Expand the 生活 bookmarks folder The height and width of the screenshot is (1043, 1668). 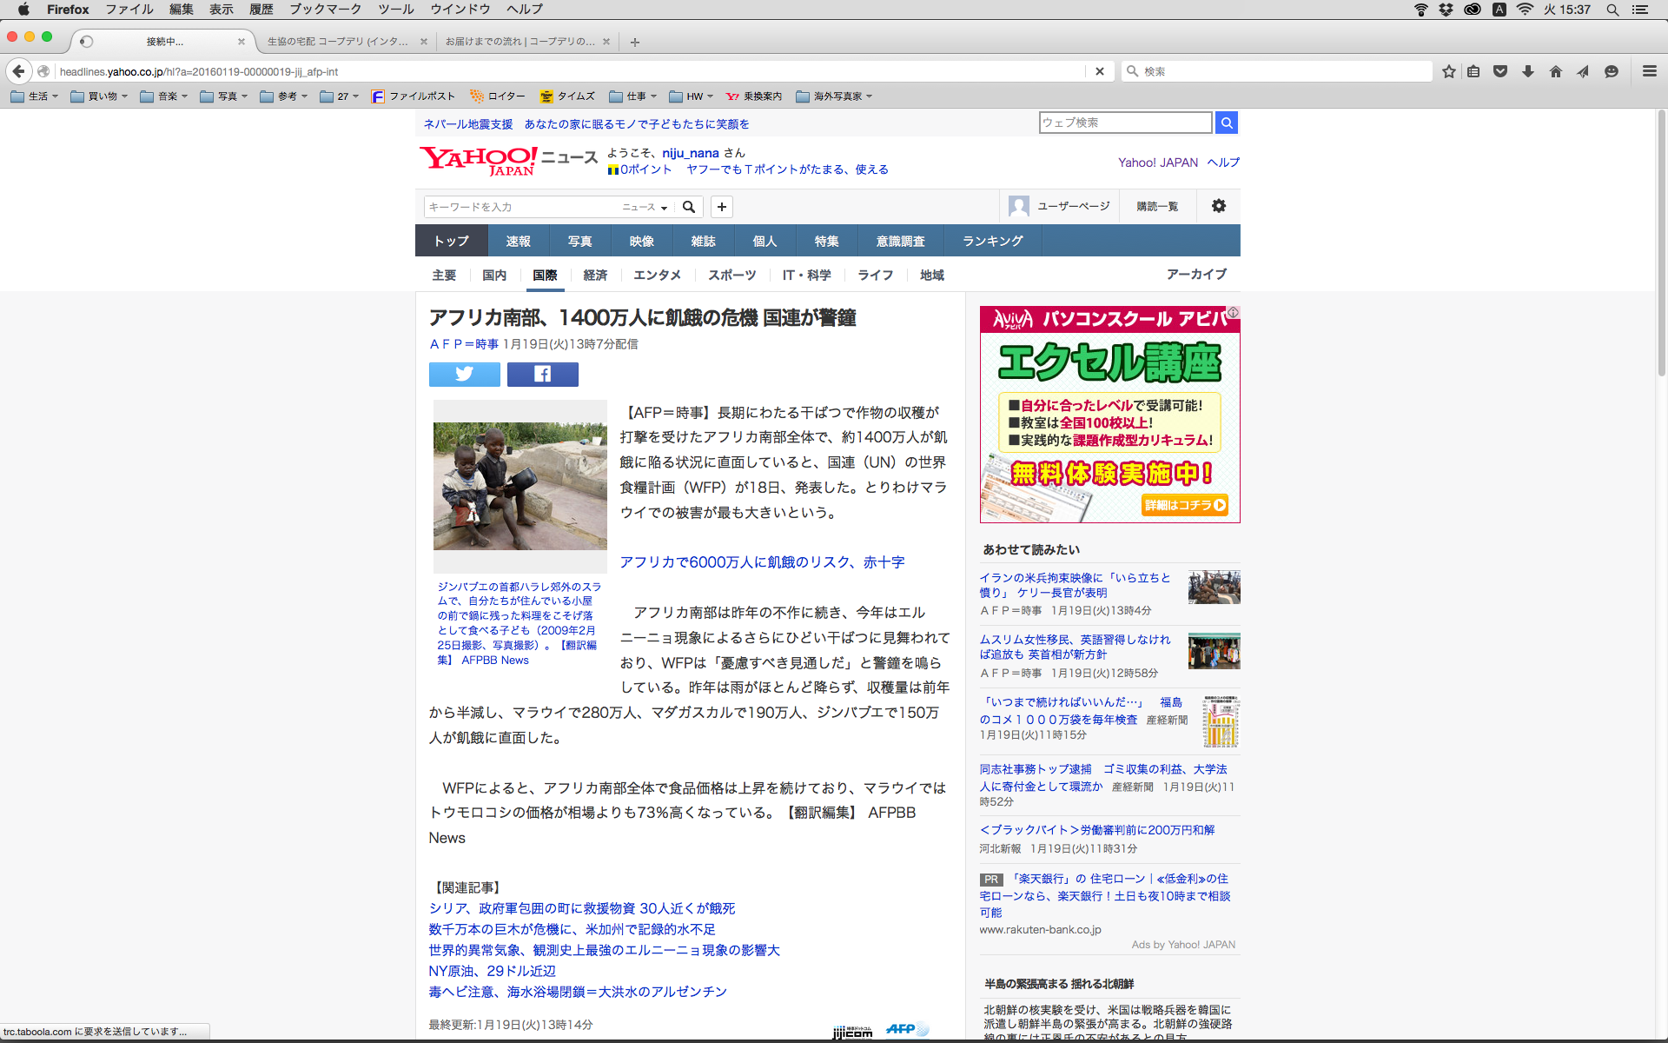point(35,96)
